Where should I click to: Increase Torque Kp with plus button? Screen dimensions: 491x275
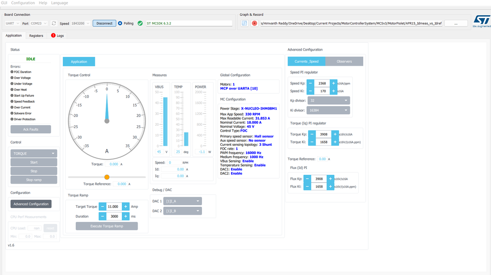335,134
